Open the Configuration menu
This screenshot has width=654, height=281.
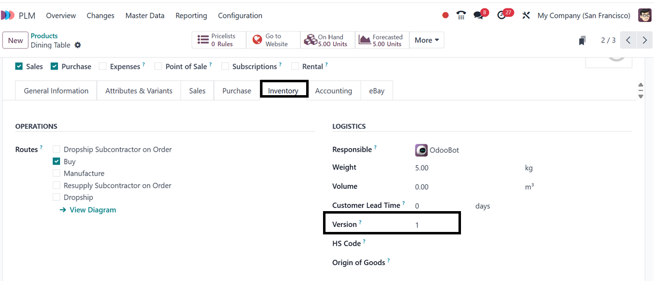point(240,15)
